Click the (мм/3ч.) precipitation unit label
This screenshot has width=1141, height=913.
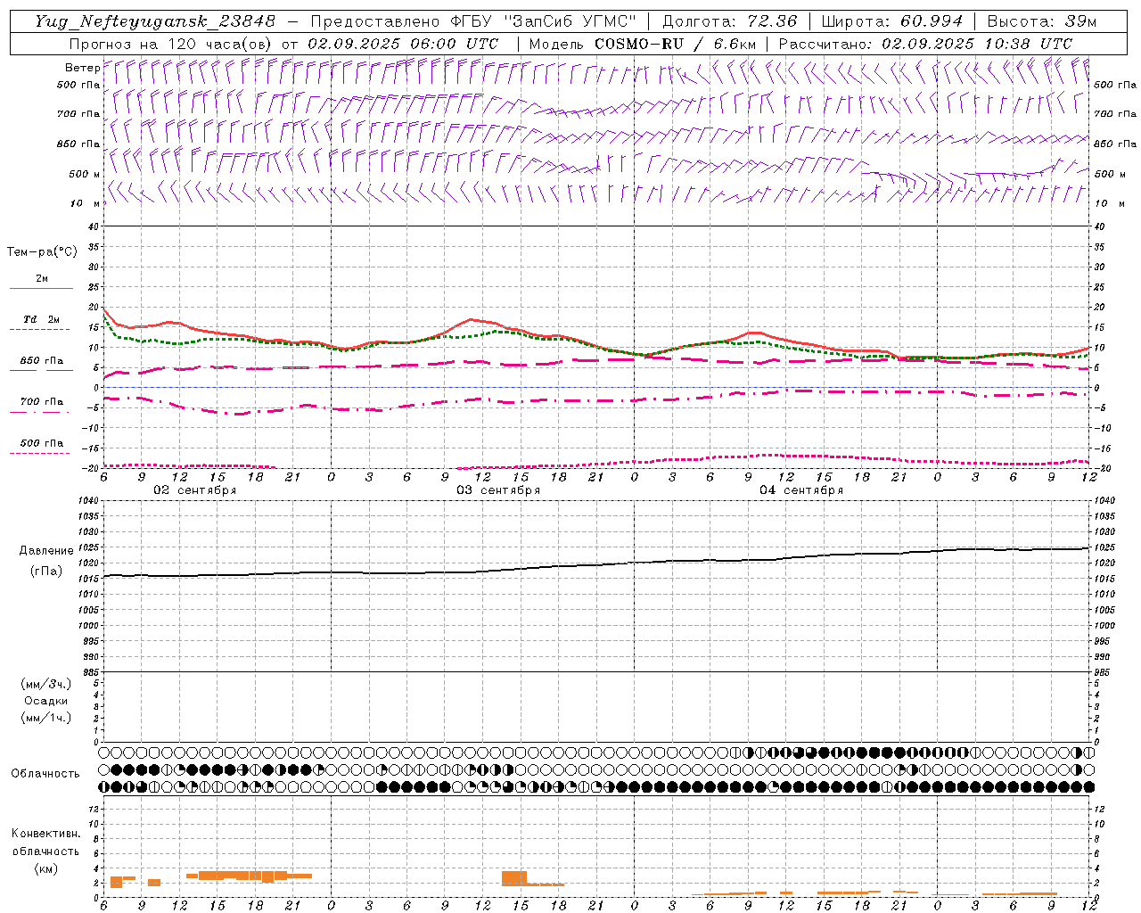click(x=46, y=685)
